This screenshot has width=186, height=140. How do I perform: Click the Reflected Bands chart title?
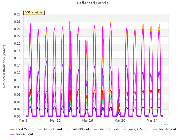[93, 3]
